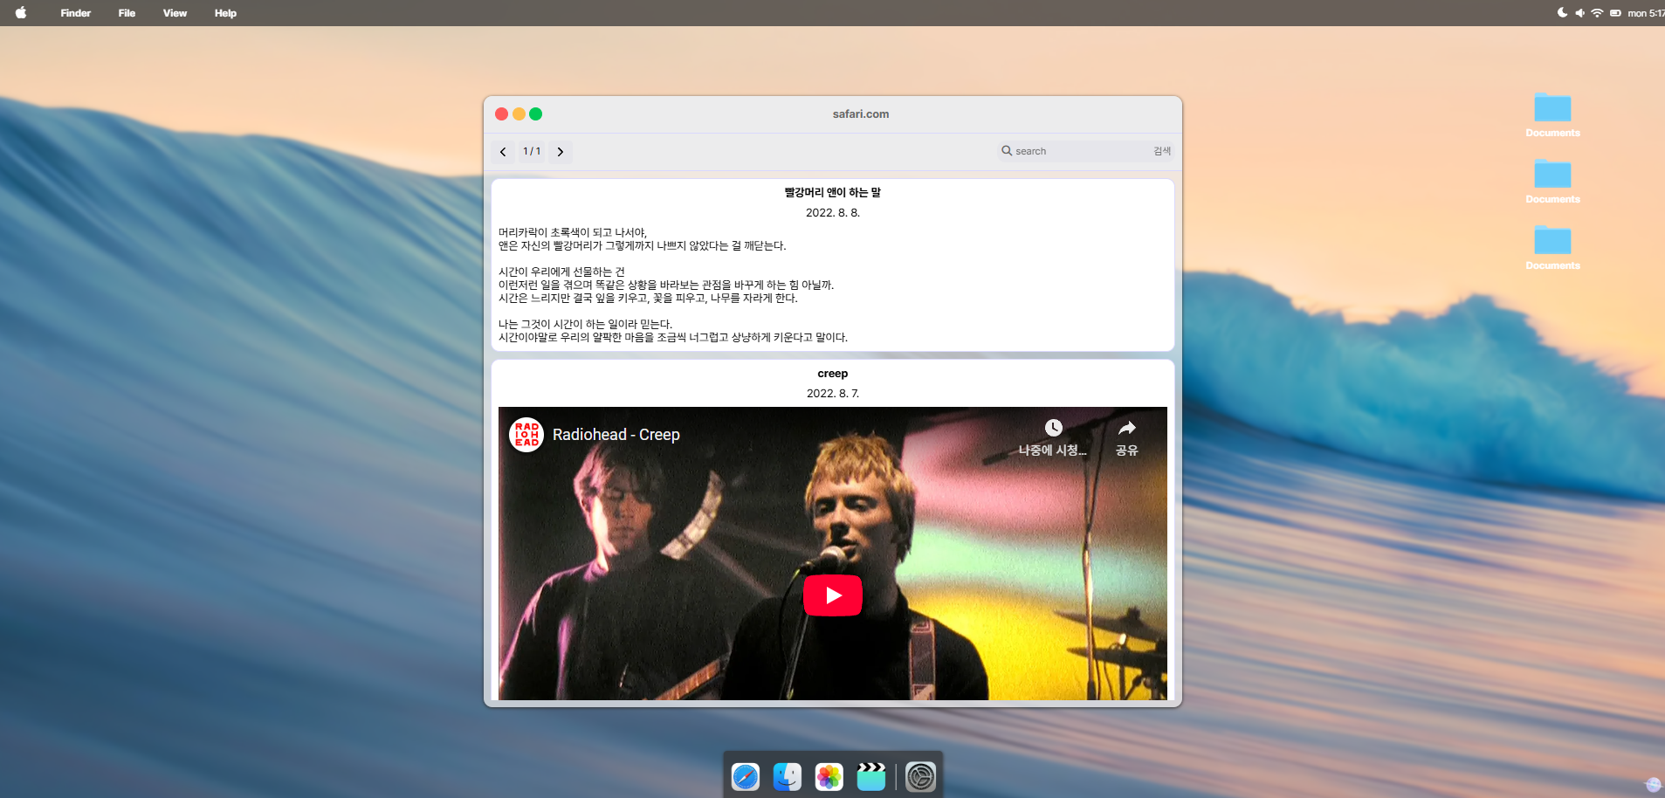Click the clock showing mon 5:17
Viewport: 1665px width, 798px height.
point(1646,13)
